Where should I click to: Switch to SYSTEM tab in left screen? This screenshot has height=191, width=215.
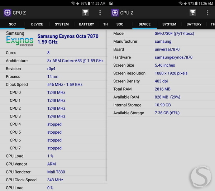pyautogui.click(x=62, y=24)
